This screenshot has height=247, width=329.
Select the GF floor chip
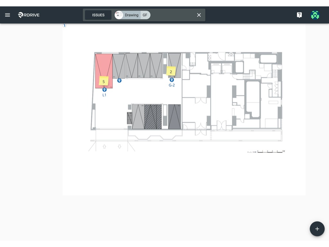(x=145, y=15)
